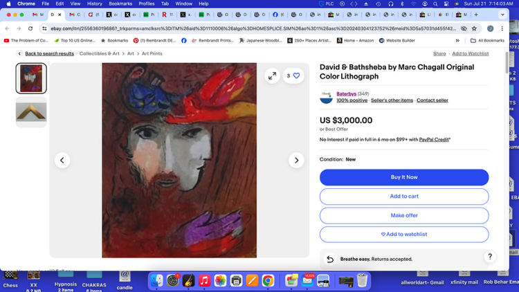Viewport: 519px width, 292px height.
Task: Switch to the first Gmail tab
Action: tap(38, 15)
